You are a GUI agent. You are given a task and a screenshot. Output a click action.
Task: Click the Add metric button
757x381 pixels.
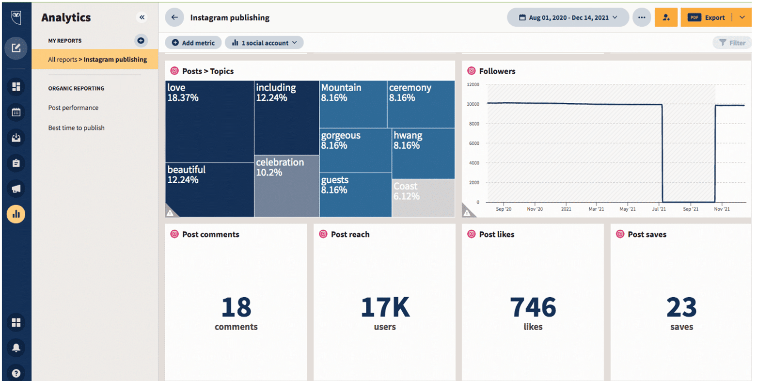pos(193,42)
